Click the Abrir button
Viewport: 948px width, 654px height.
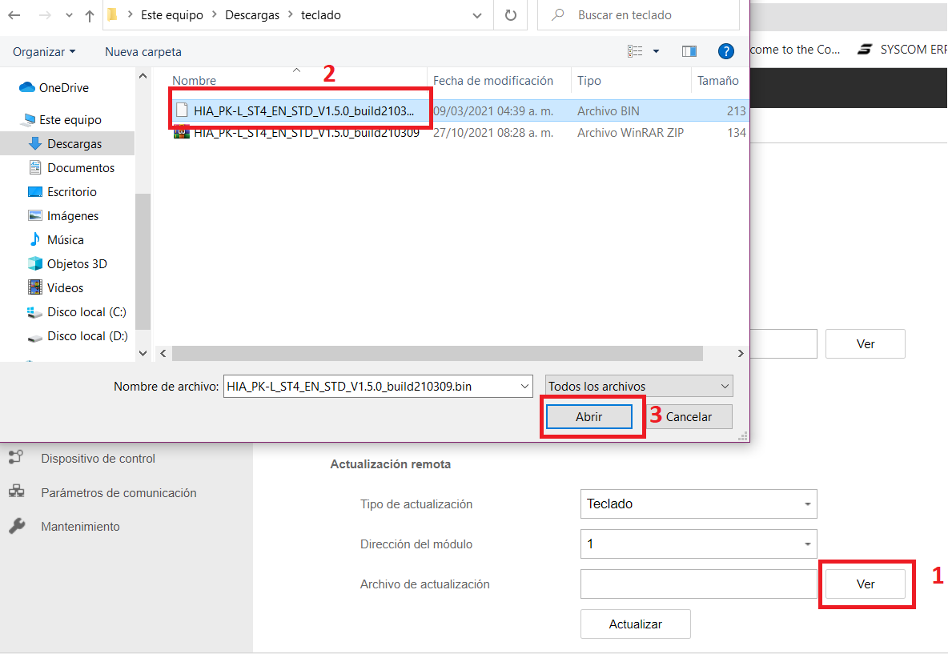coord(588,417)
